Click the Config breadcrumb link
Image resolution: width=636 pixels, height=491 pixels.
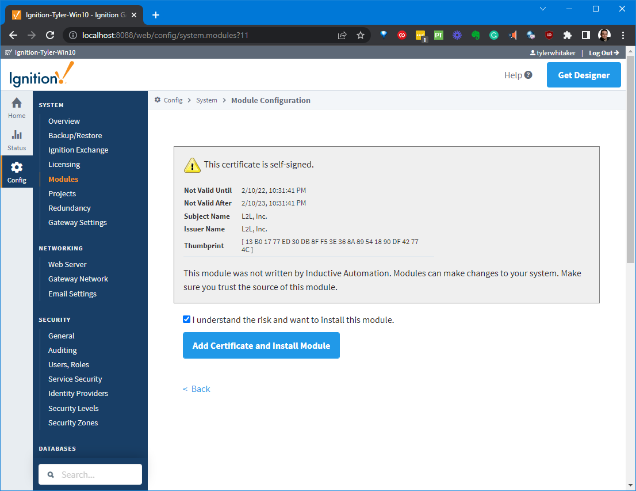(173, 100)
